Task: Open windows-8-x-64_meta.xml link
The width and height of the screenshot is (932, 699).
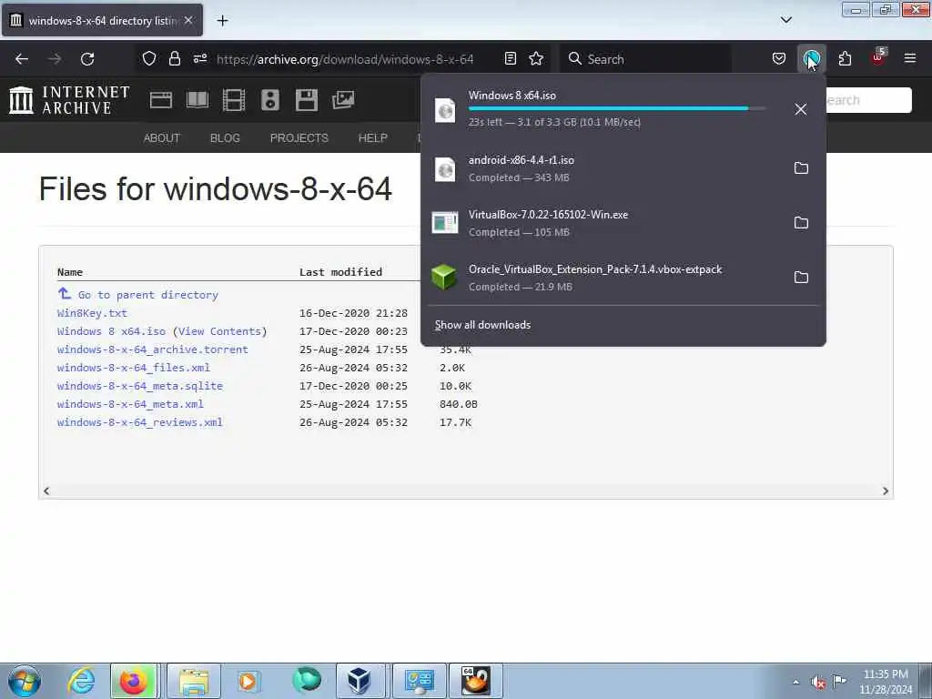Action: (x=130, y=404)
